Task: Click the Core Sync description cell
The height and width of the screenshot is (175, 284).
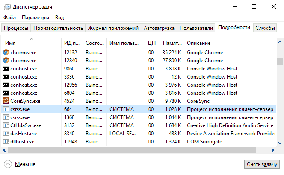Action: pos(198,101)
